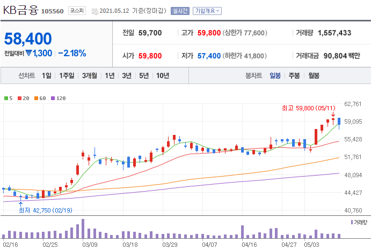Click the red 20-day moving average swatch

pyautogui.click(x=20, y=99)
